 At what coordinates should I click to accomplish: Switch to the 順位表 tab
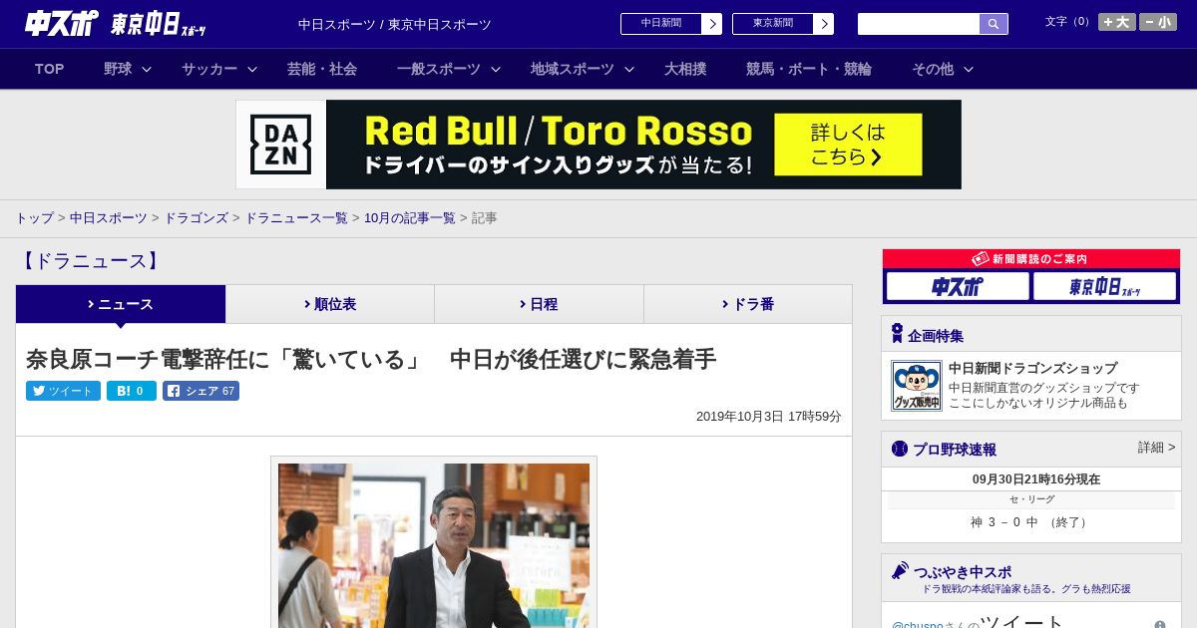(330, 304)
